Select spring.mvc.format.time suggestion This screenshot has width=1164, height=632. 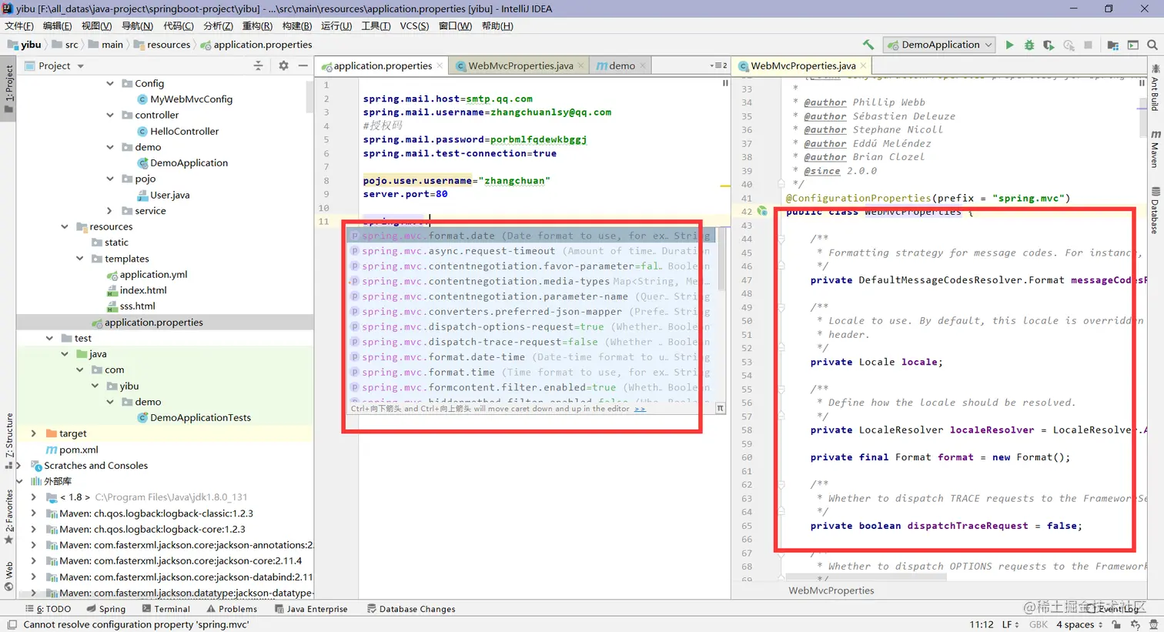point(530,372)
